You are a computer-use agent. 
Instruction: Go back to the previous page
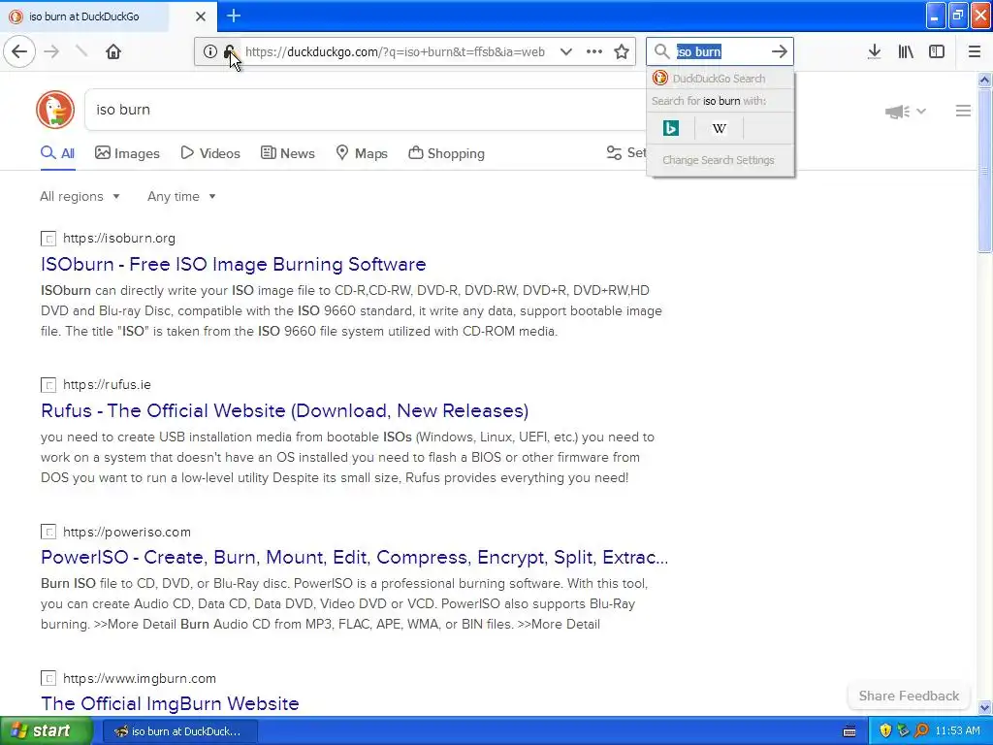click(x=19, y=51)
